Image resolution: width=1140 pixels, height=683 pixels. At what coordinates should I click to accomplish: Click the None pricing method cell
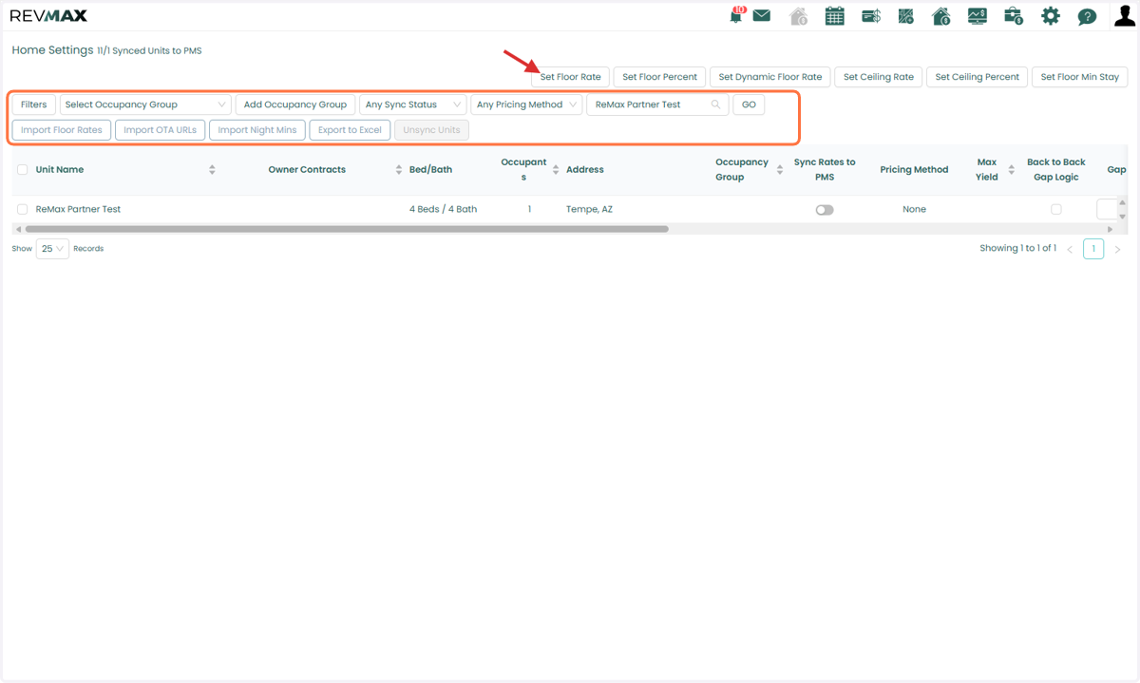(x=914, y=209)
